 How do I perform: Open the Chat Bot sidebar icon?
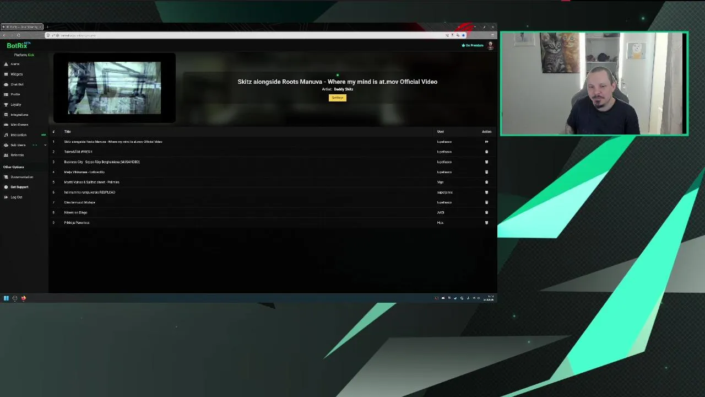[6, 84]
